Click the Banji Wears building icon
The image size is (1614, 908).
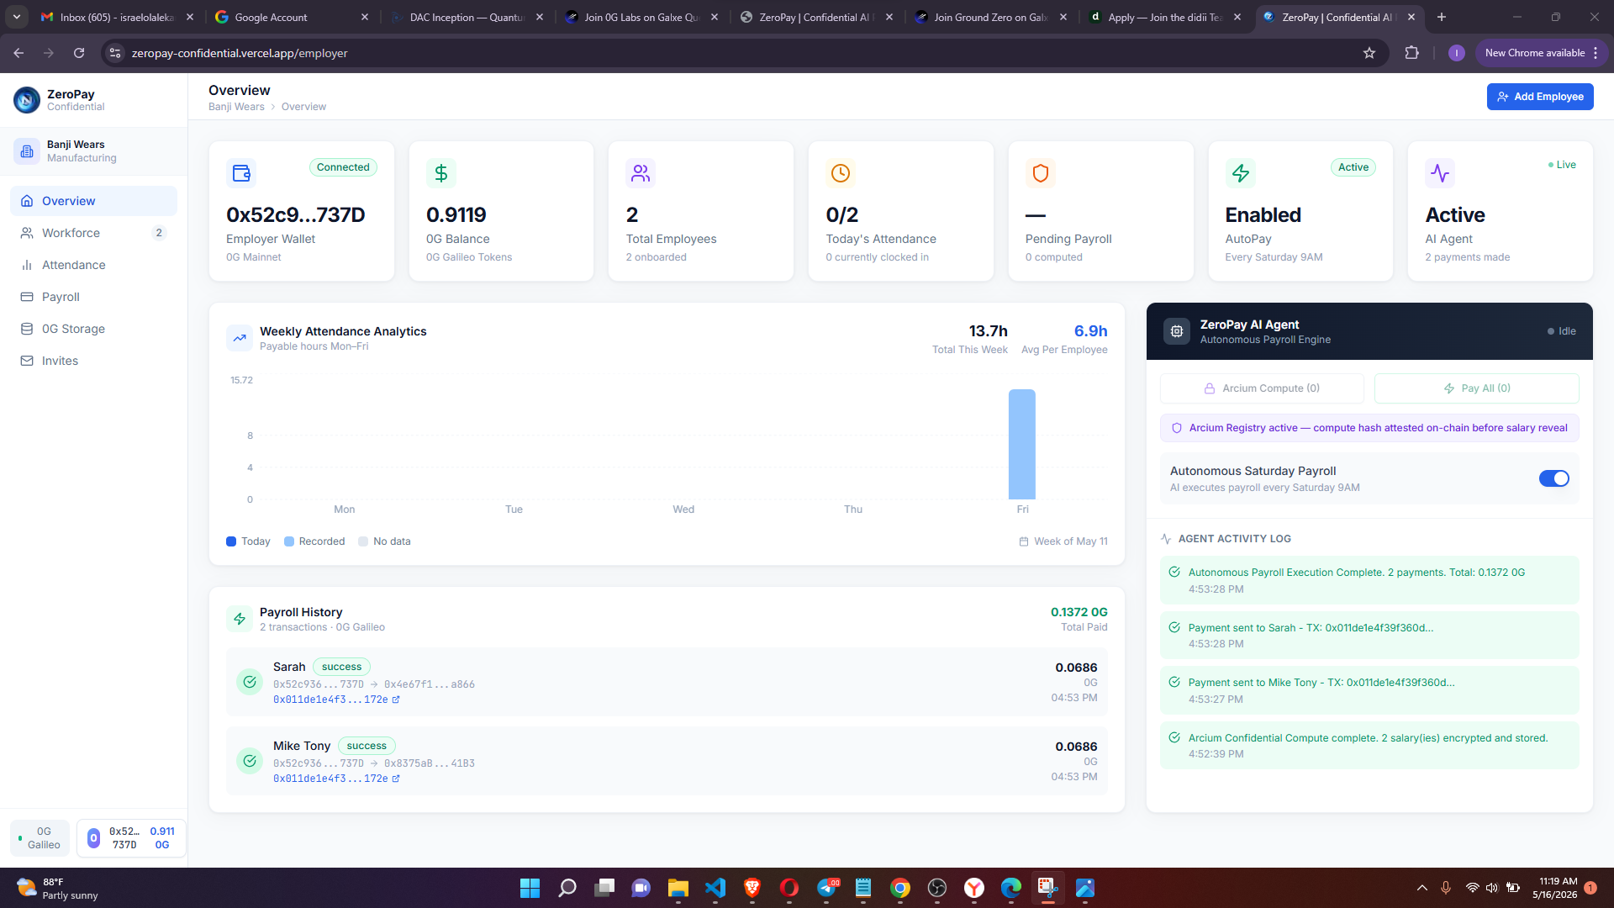pos(27,151)
